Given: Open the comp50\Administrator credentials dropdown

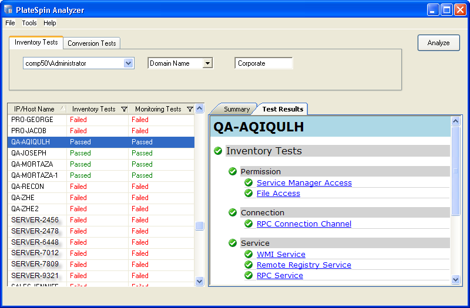Looking at the screenshot, I should coord(129,63).
